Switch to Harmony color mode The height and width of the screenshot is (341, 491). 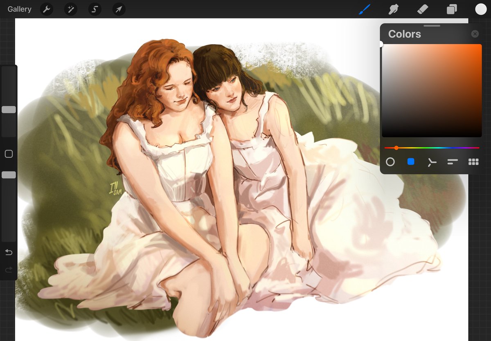tap(432, 162)
